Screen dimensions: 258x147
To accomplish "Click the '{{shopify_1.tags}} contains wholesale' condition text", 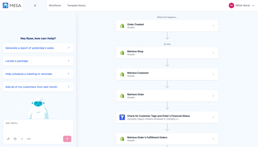I will tap(153, 119).
